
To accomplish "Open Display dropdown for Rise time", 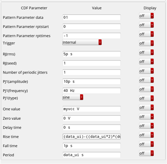I will [147, 135].
